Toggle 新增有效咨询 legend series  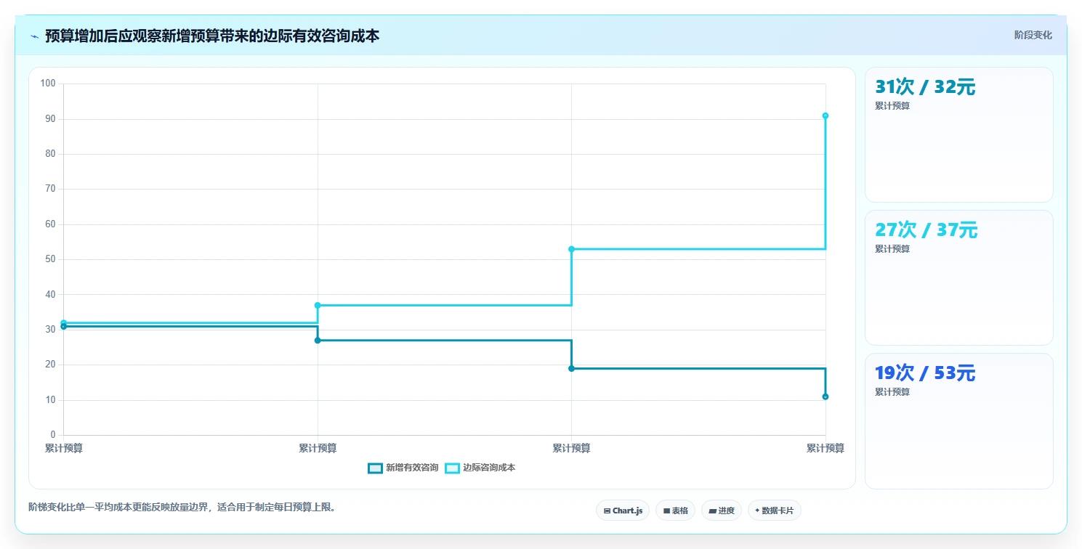[403, 468]
